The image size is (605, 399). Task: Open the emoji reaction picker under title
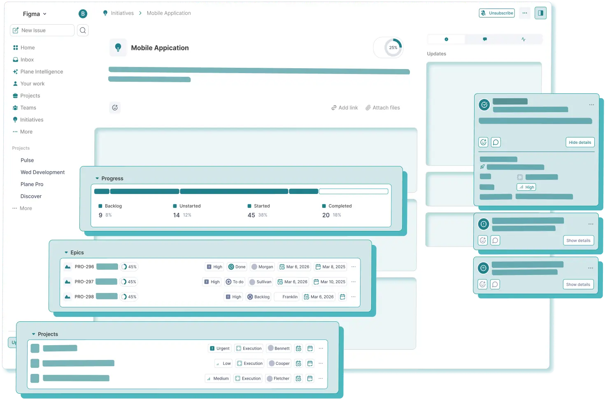[x=115, y=108]
